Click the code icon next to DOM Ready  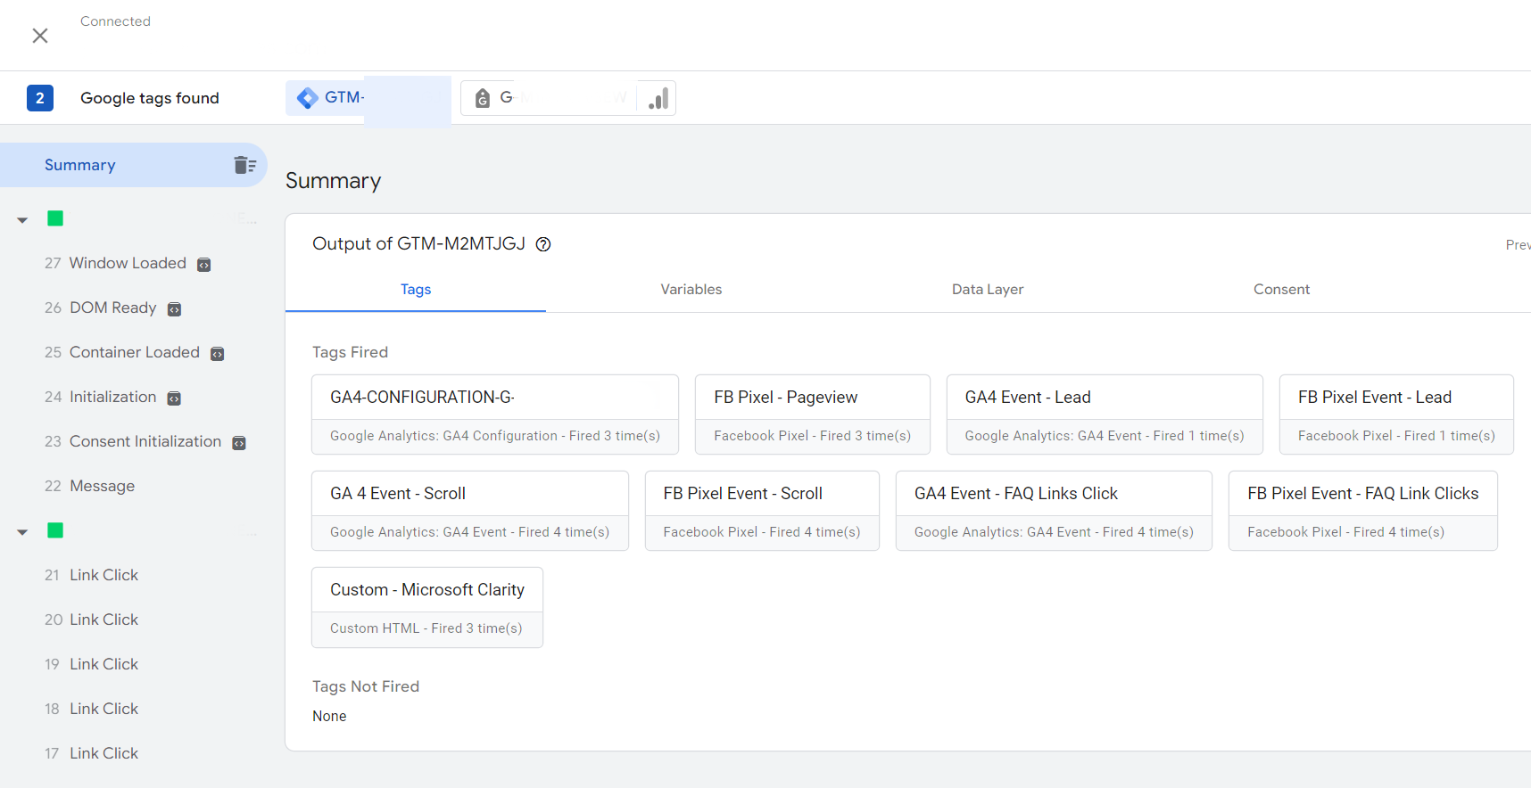pos(175,309)
